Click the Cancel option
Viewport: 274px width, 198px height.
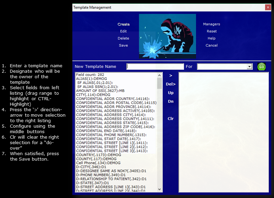tap(212, 45)
